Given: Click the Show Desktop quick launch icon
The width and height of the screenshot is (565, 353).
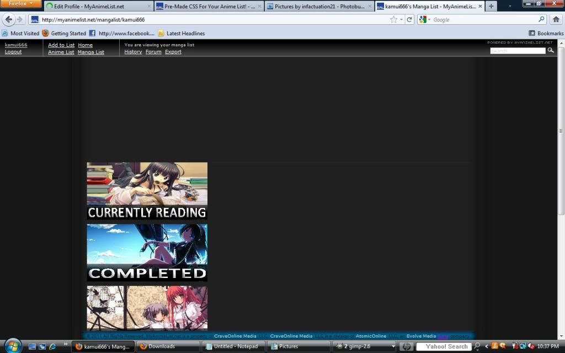Looking at the screenshot, I should 32,346.
